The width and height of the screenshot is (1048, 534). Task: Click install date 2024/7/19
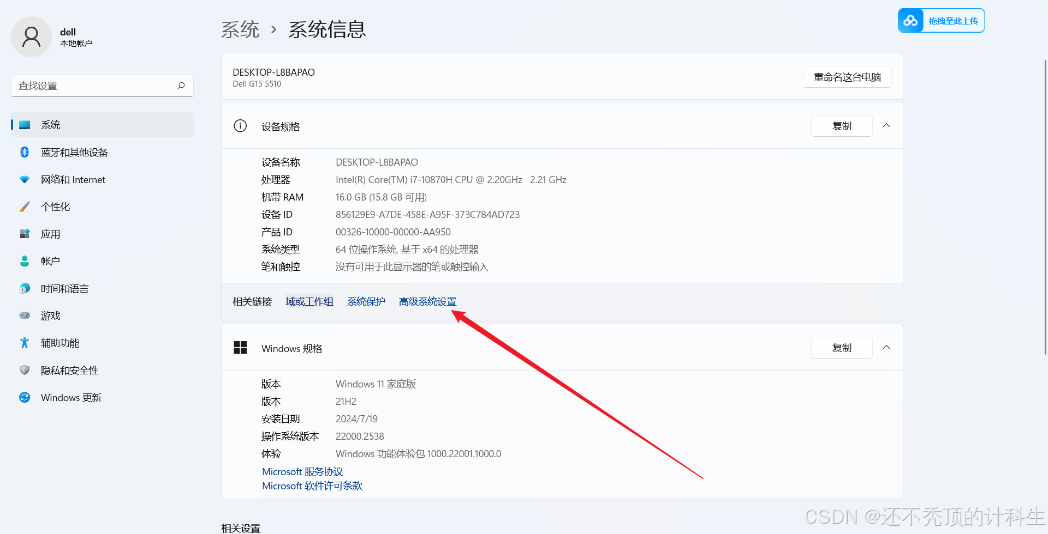click(x=356, y=418)
